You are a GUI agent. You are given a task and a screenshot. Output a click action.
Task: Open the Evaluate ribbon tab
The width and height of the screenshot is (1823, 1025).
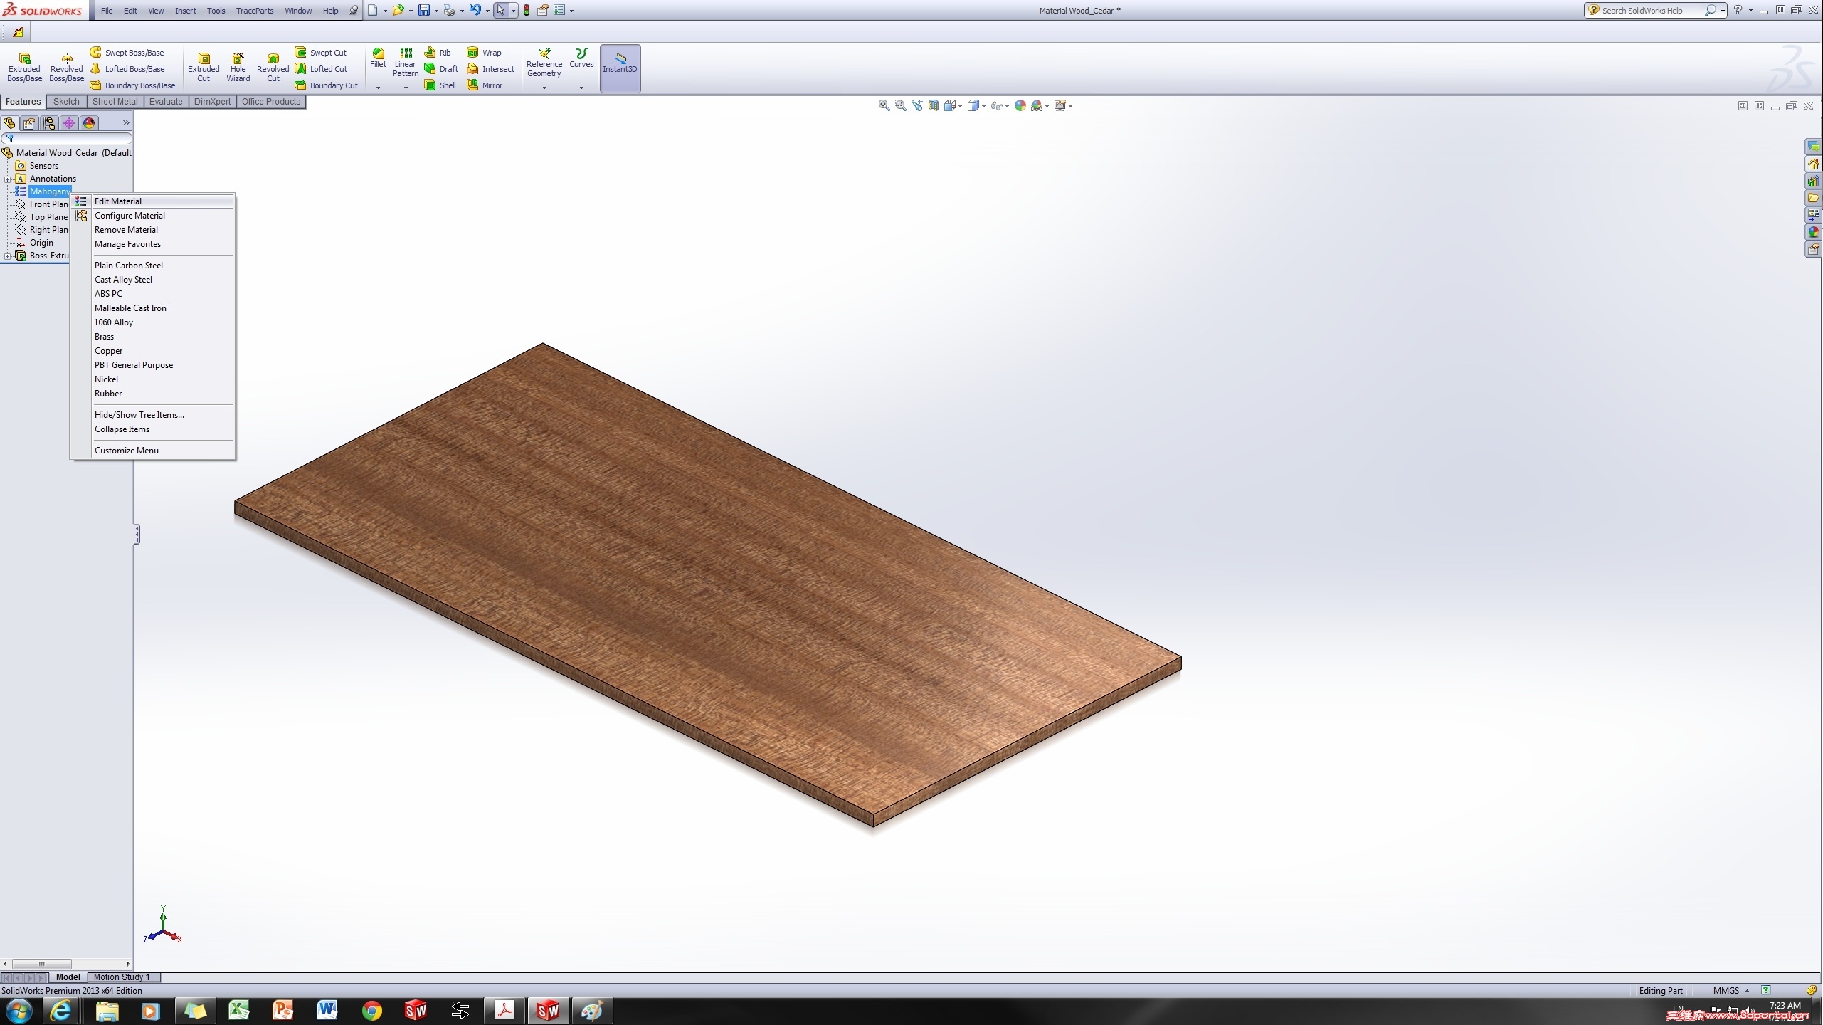pyautogui.click(x=166, y=102)
